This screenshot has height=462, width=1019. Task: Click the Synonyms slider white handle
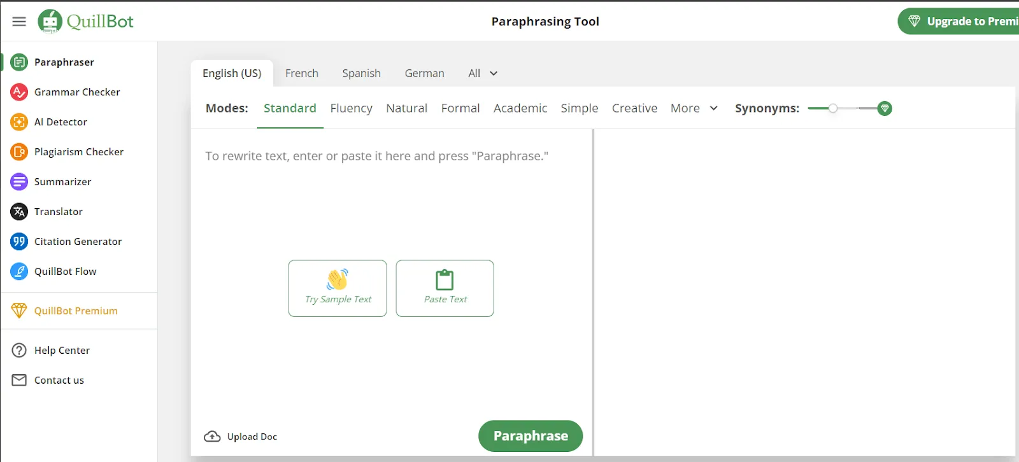pos(832,108)
